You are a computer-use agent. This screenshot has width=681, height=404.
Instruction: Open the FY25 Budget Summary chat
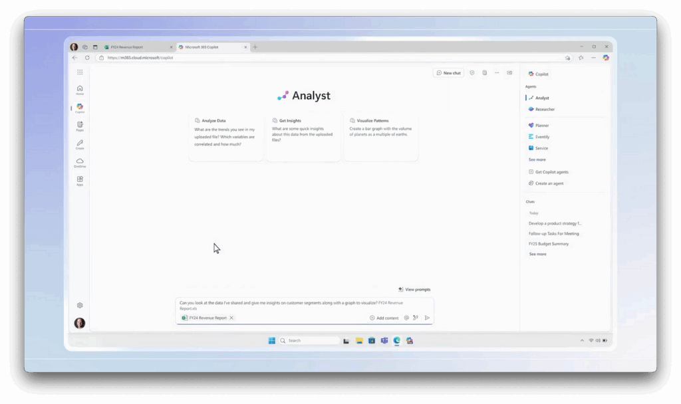coord(549,244)
